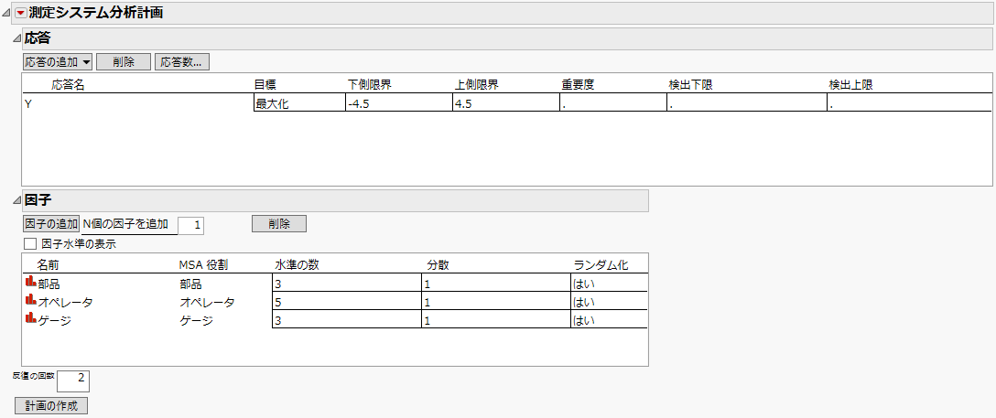Edit 水準の数 cell for ゲージ row
Image resolution: width=996 pixels, height=418 pixels.
tap(347, 320)
